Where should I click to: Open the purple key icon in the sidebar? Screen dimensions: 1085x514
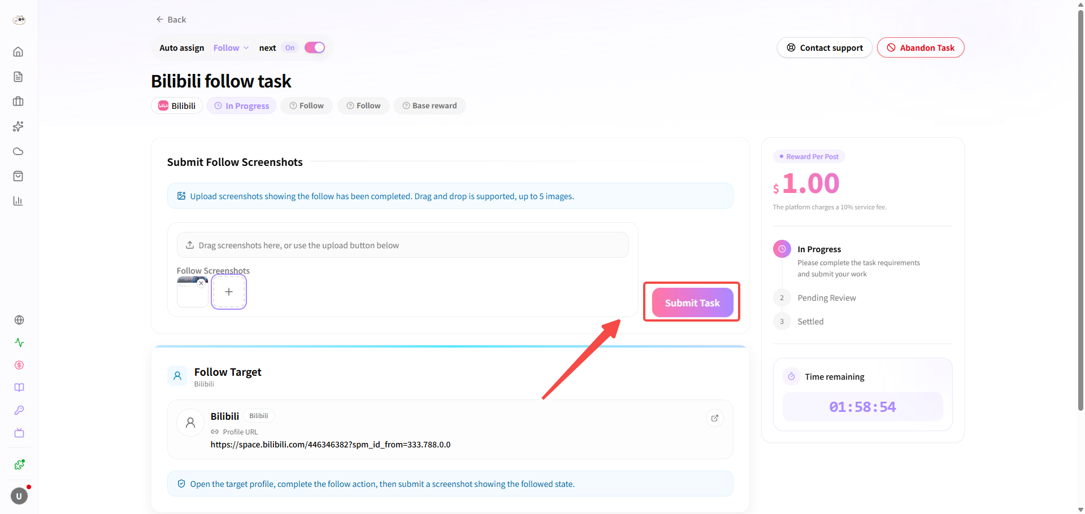pyautogui.click(x=19, y=410)
